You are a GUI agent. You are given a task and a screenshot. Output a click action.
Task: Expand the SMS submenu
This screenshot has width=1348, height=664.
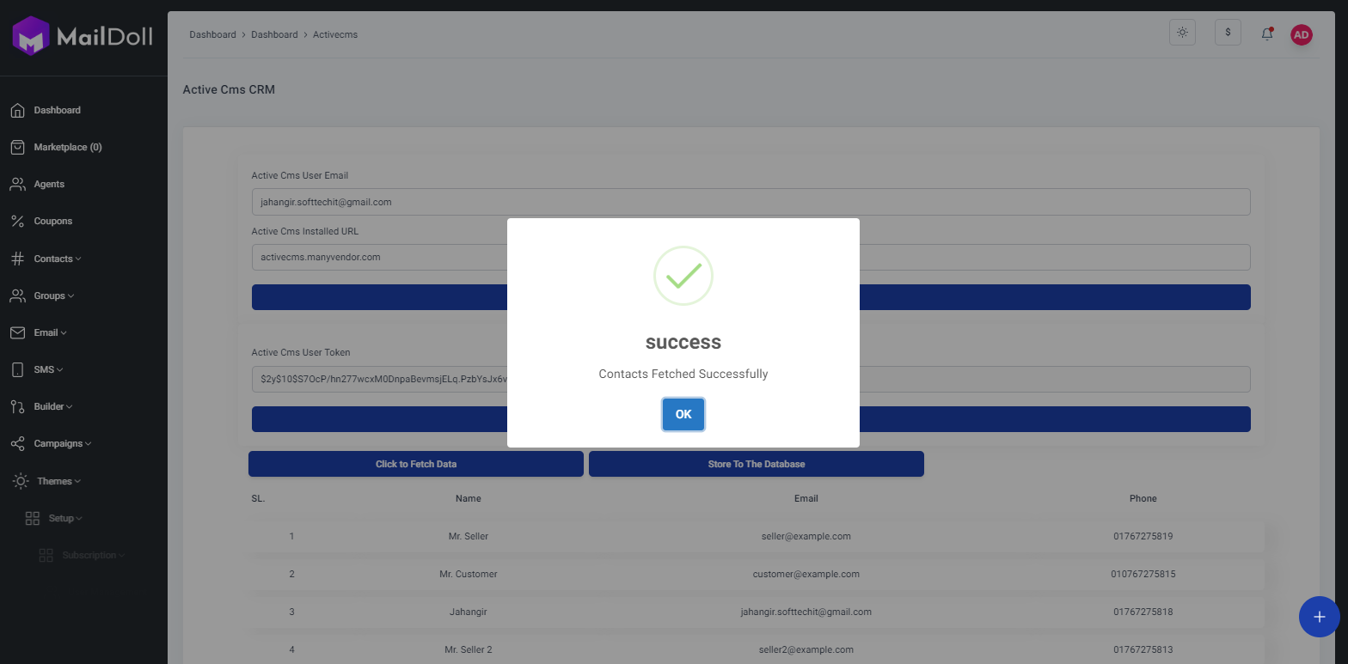tap(48, 369)
